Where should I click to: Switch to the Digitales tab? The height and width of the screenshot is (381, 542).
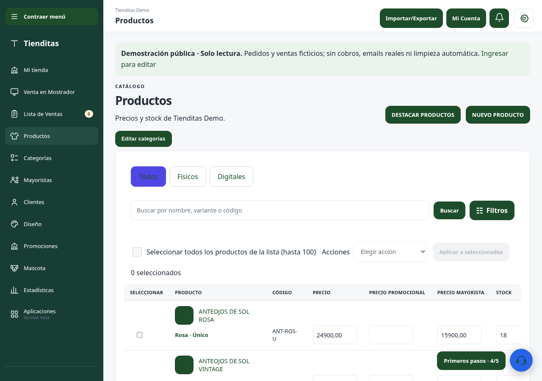pos(231,177)
